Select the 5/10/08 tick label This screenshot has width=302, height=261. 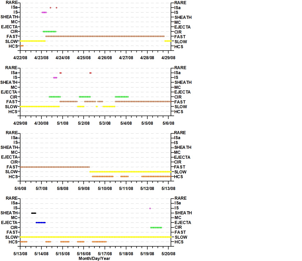coord(105,188)
